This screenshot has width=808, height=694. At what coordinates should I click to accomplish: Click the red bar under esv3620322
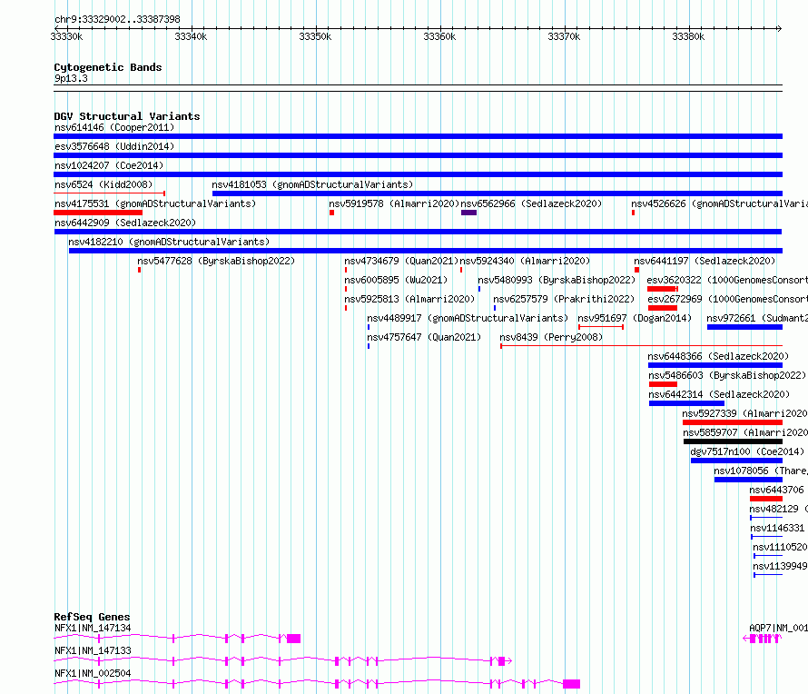click(662, 289)
